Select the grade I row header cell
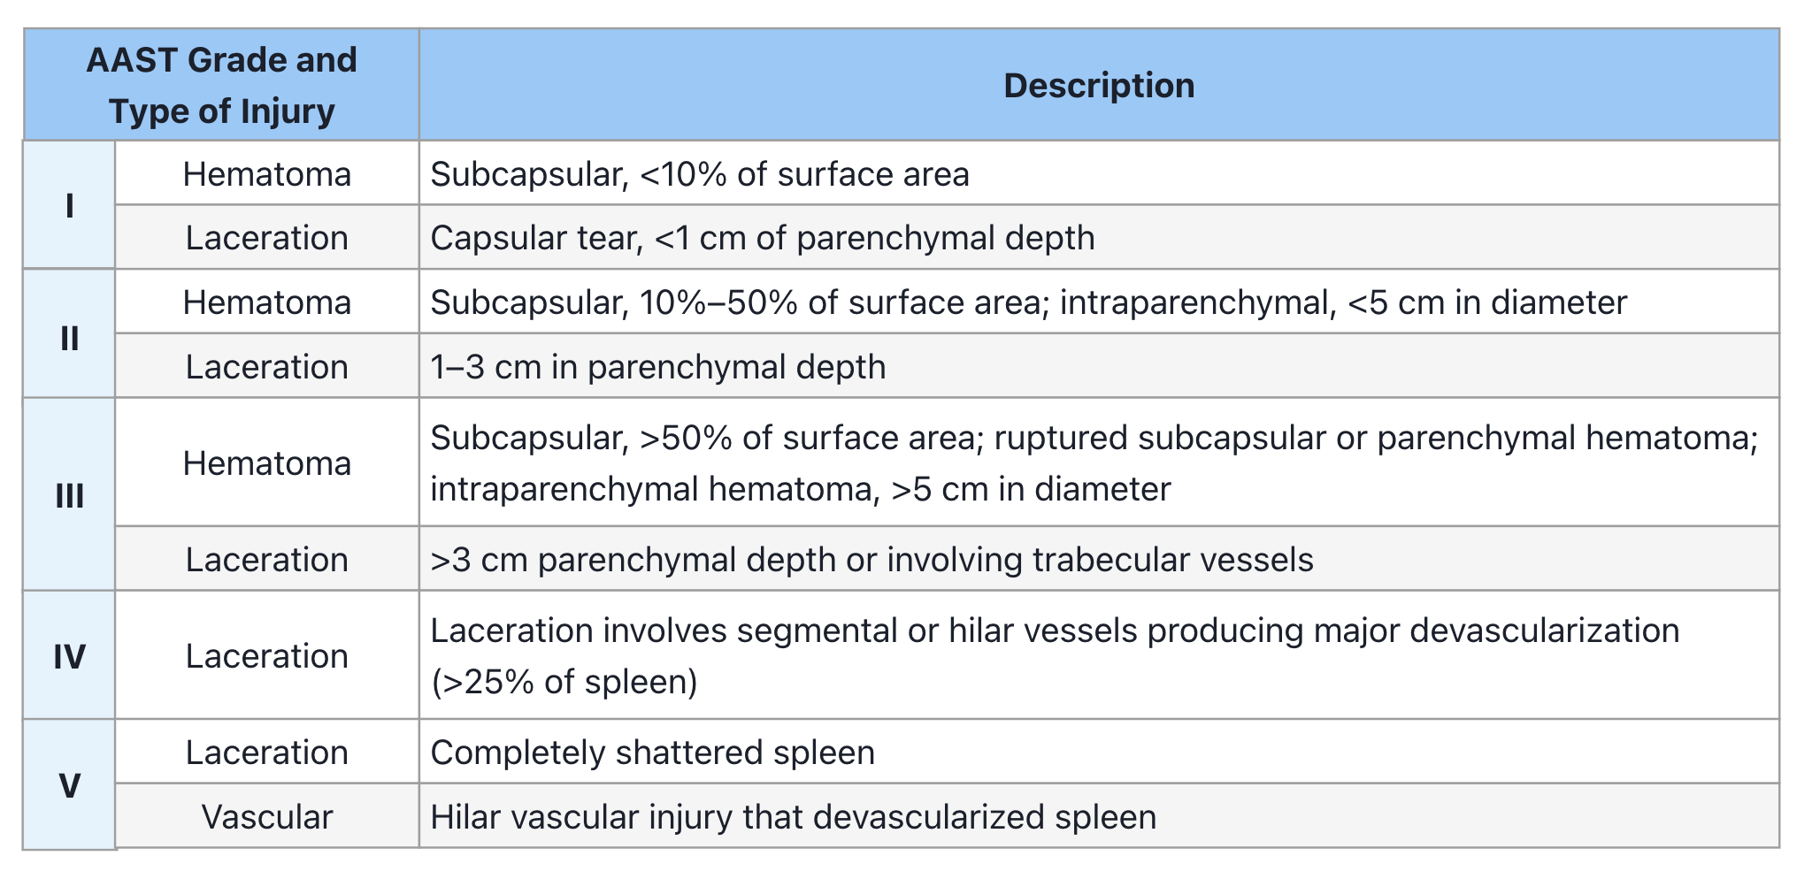This screenshot has height=879, width=1812. click(x=69, y=205)
